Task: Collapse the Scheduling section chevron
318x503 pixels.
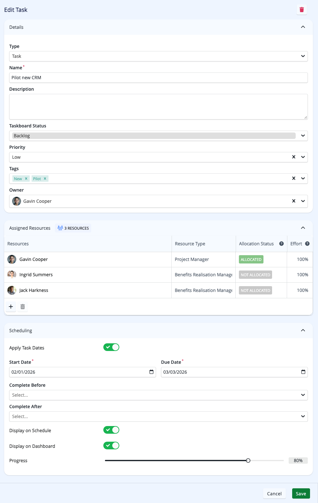Action: 303,331
